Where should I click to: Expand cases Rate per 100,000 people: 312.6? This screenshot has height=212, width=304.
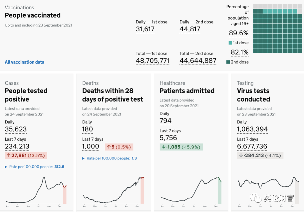click(x=35, y=167)
